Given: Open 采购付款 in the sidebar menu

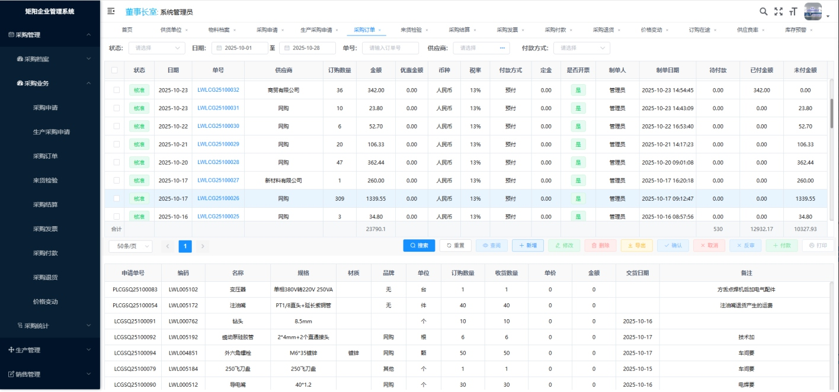Looking at the screenshot, I should [x=46, y=253].
